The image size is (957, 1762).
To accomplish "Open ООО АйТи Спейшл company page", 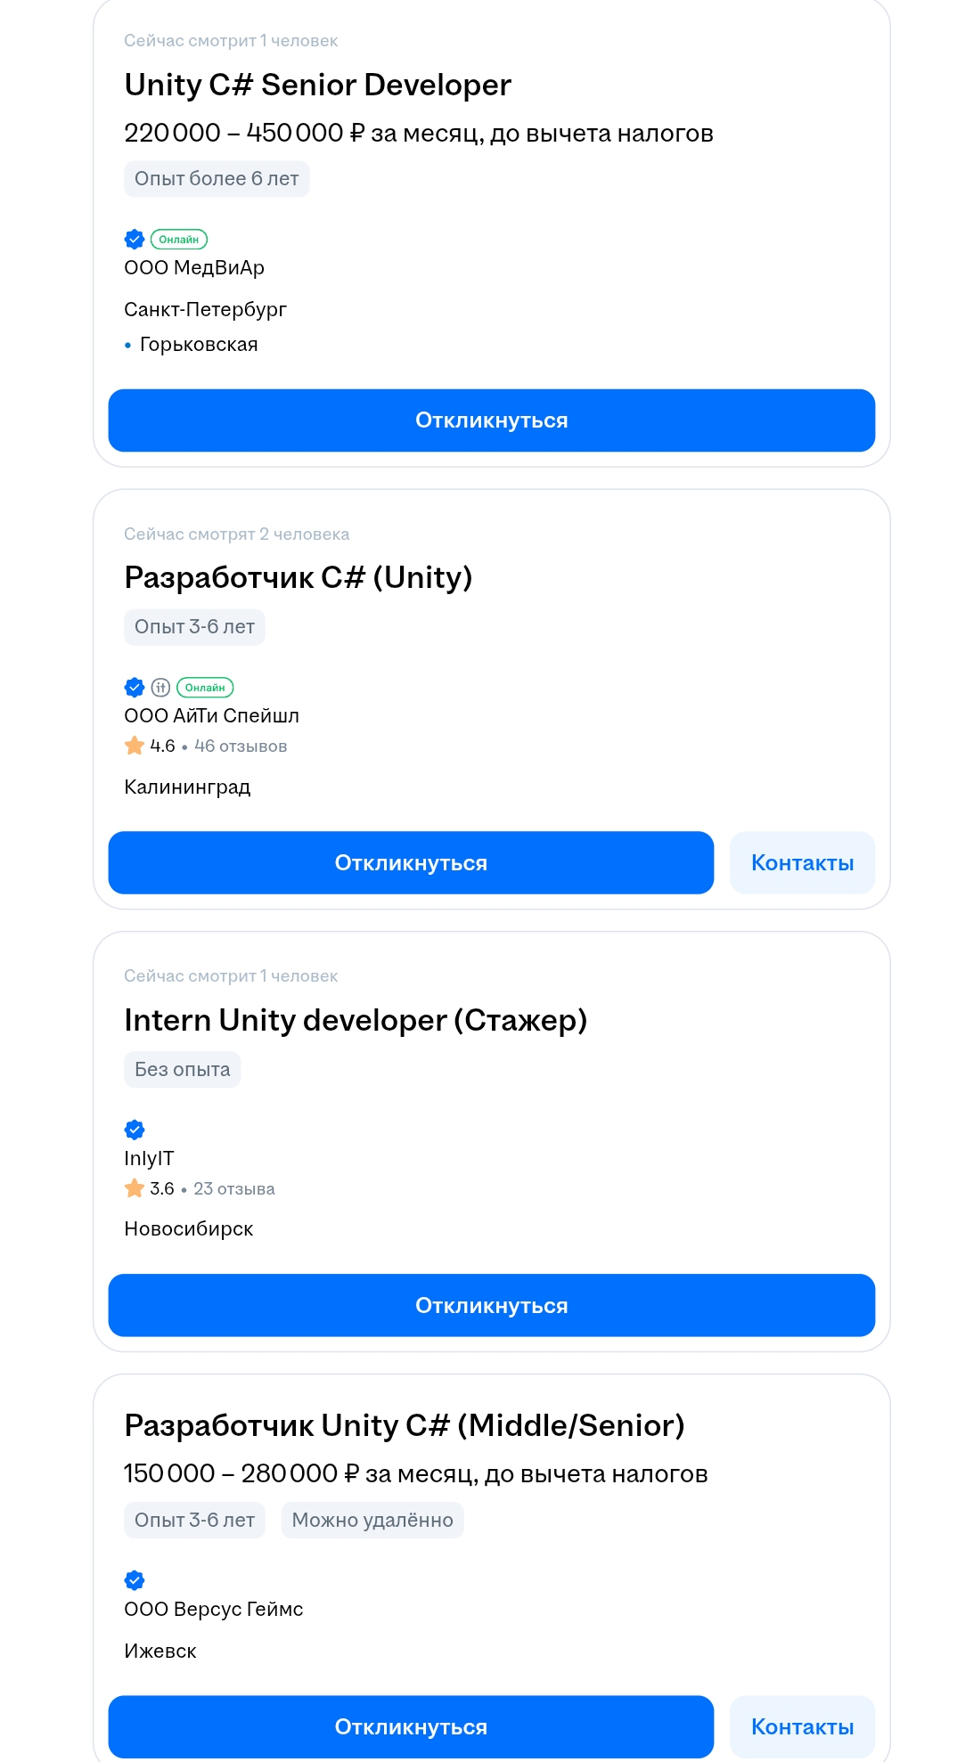I will 212,715.
